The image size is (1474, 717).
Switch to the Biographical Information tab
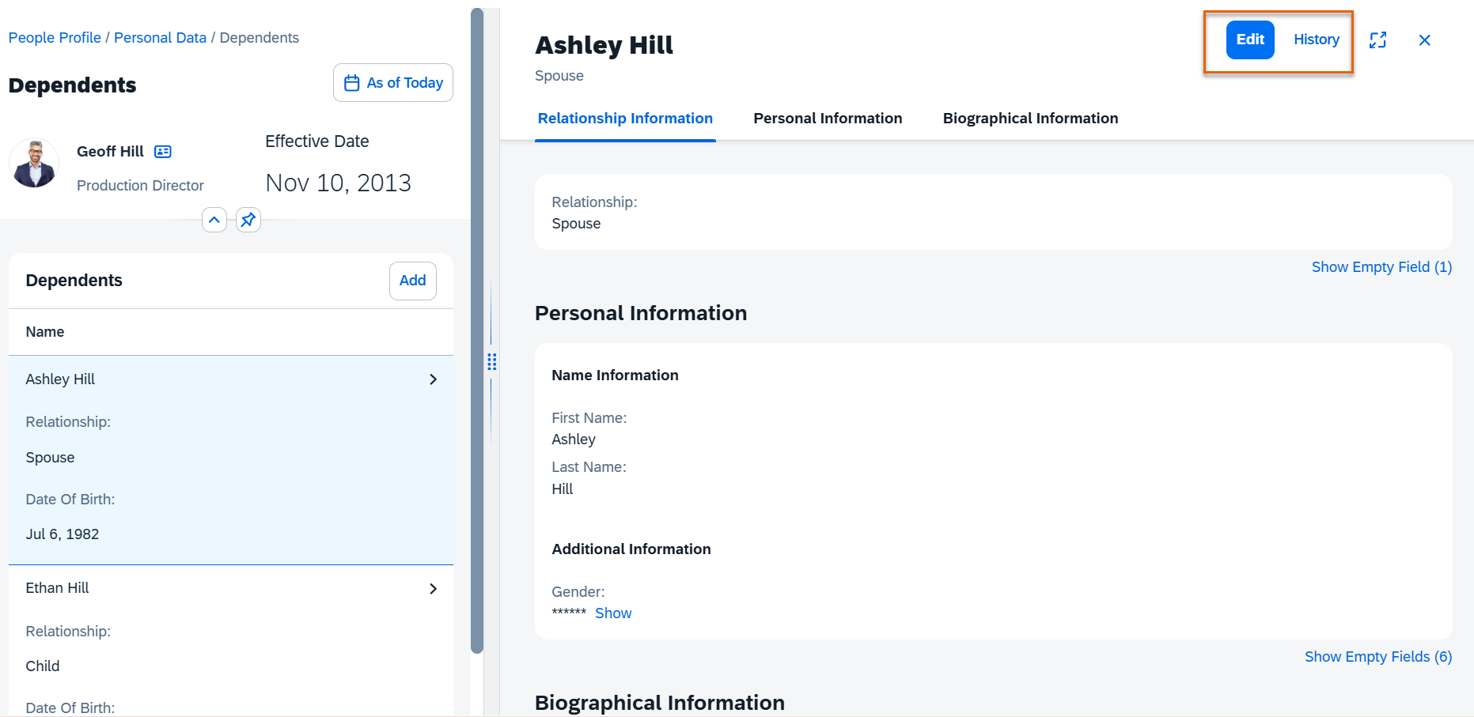(1029, 119)
